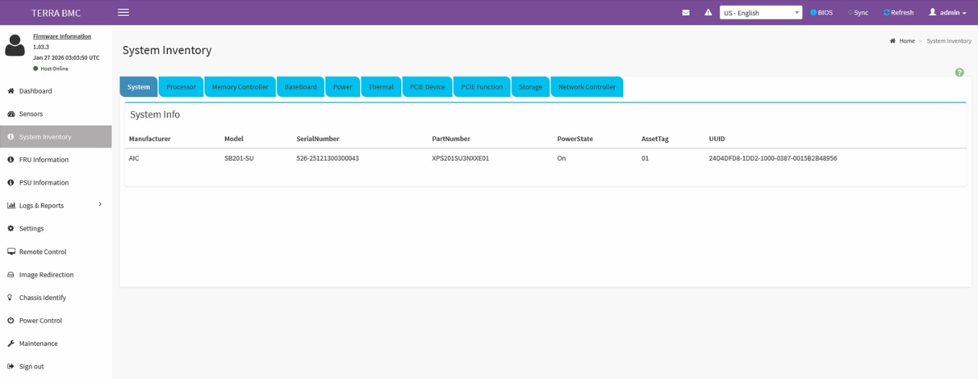Open the admin user dropdown menu

tap(947, 13)
